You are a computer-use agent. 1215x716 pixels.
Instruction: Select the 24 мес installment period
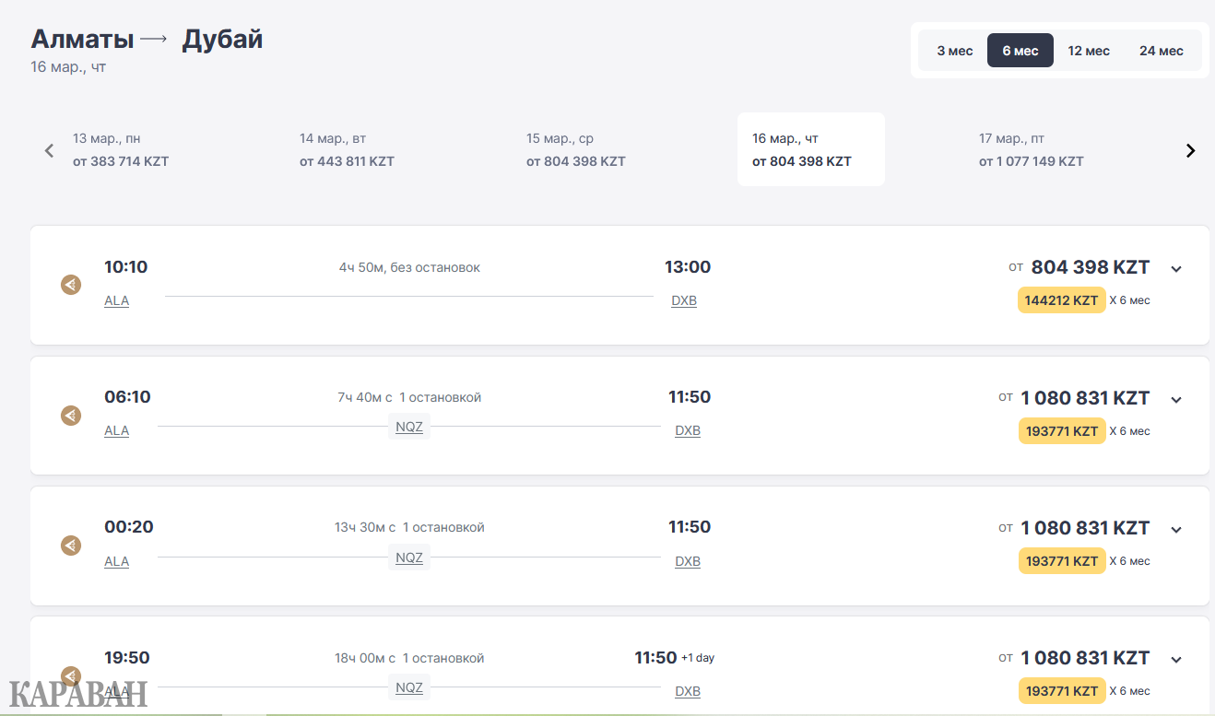click(1162, 51)
